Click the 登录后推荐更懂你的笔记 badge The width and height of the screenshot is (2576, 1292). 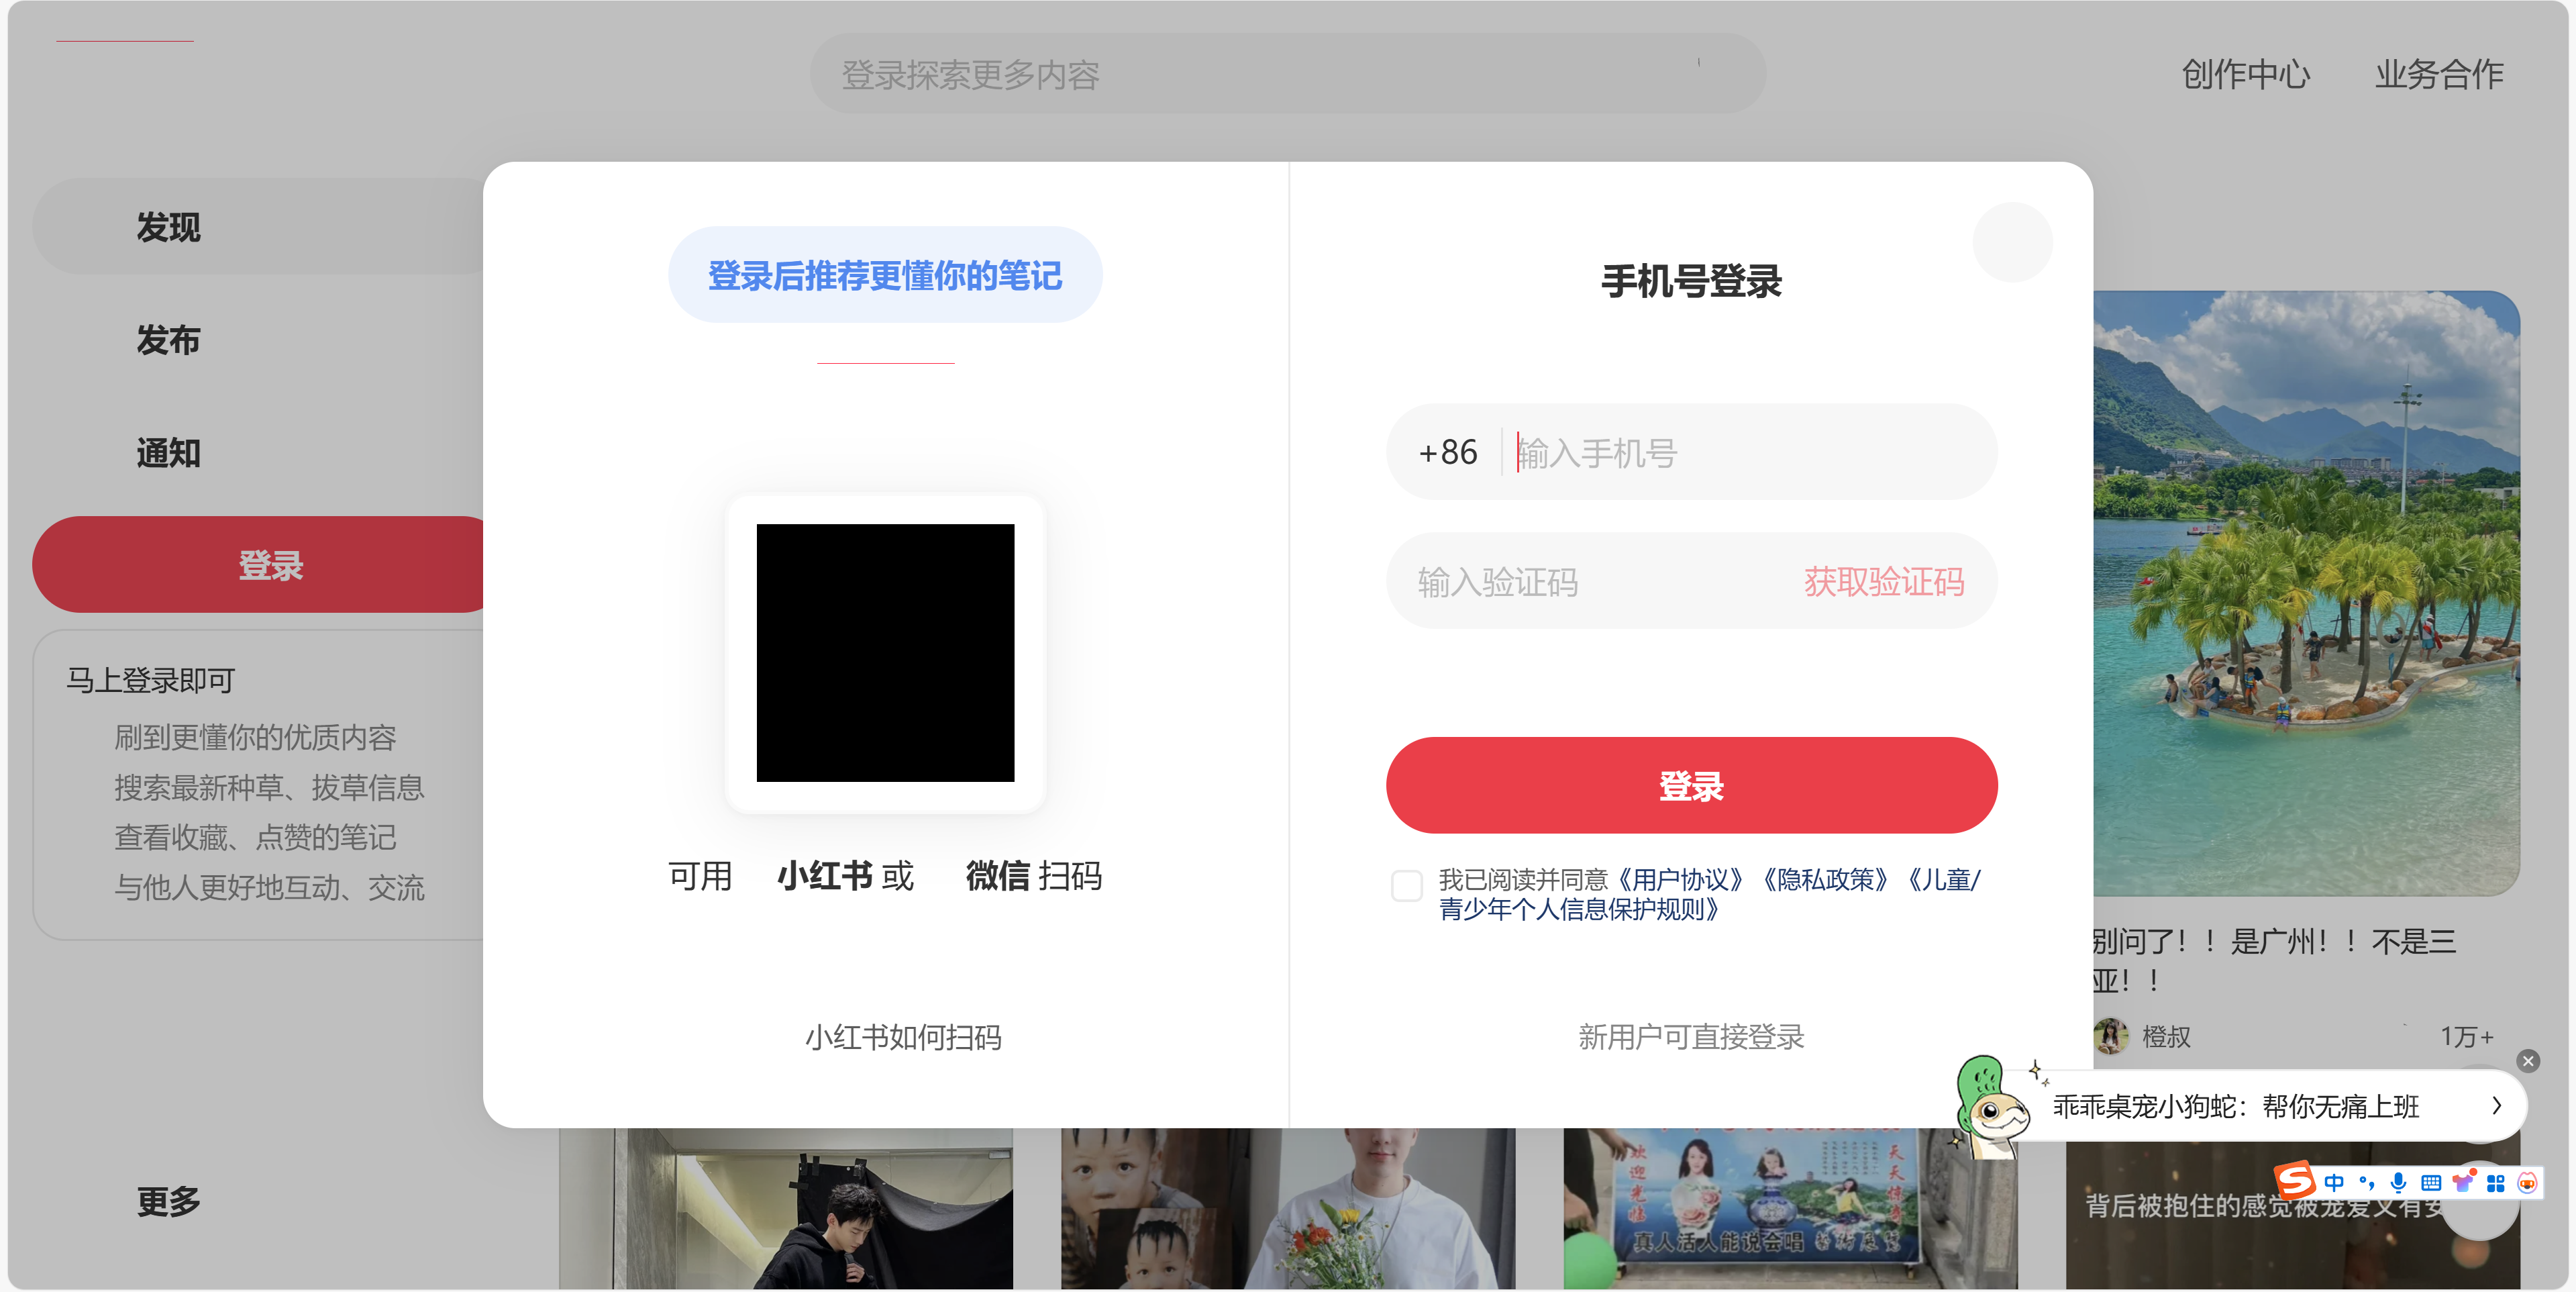(x=885, y=275)
